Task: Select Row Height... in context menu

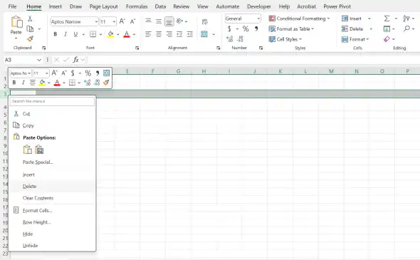Action: (x=53, y=222)
